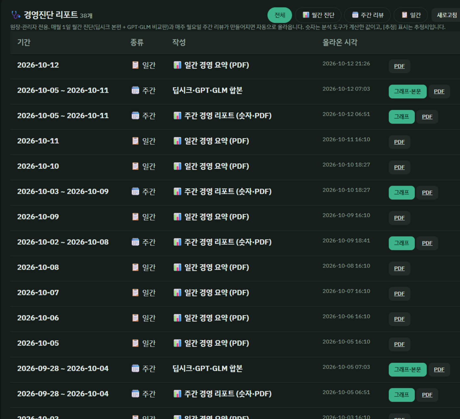This screenshot has width=460, height=419.
Task: Click calendar icon on 2026-09-28 딥시크·GPT·GLM 합본 row
Action: pos(135,368)
